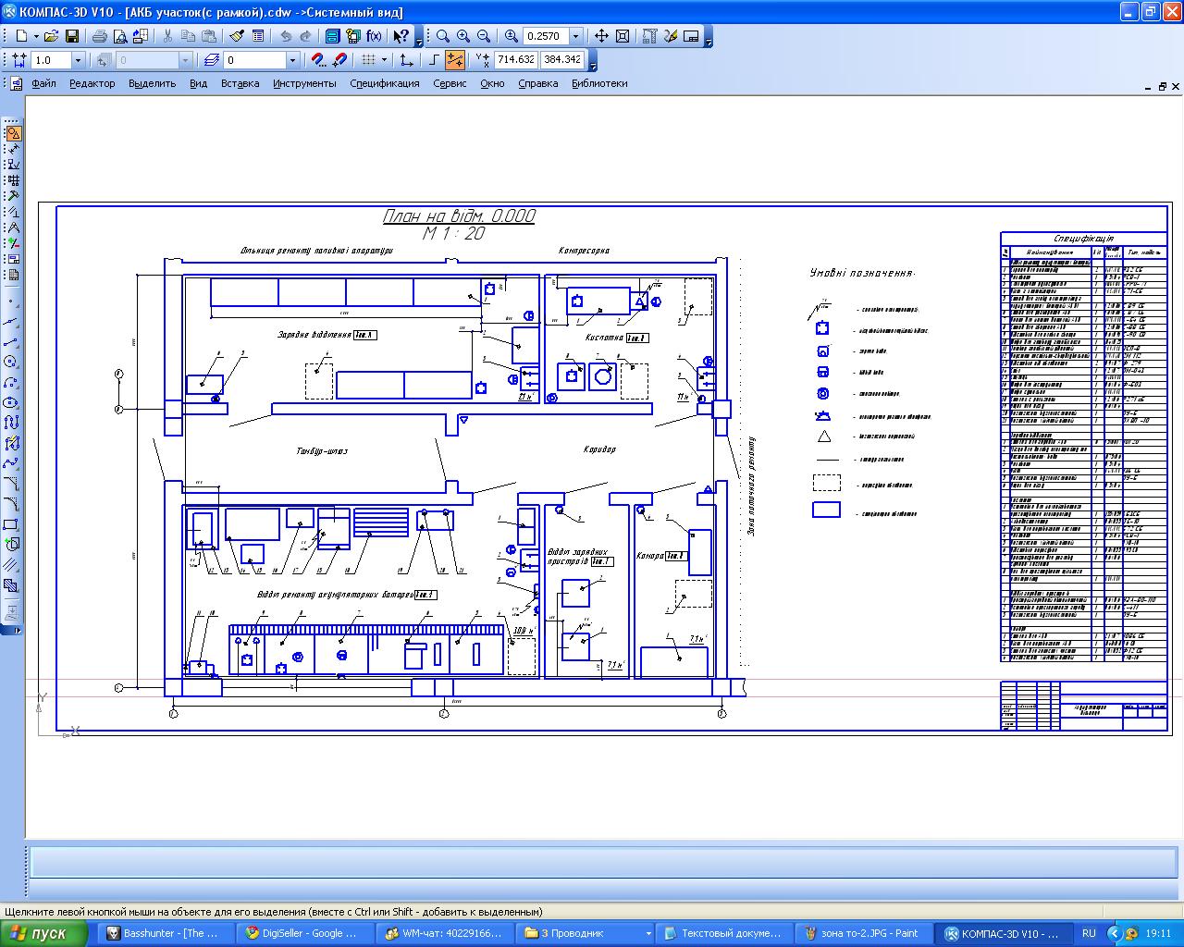Click the X coordinate field 714.632
This screenshot has width=1184, height=947.
pos(515,60)
